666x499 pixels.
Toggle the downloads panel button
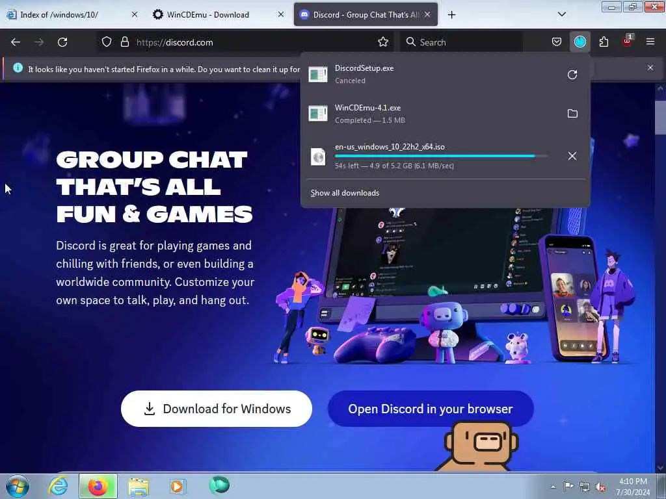tap(579, 42)
